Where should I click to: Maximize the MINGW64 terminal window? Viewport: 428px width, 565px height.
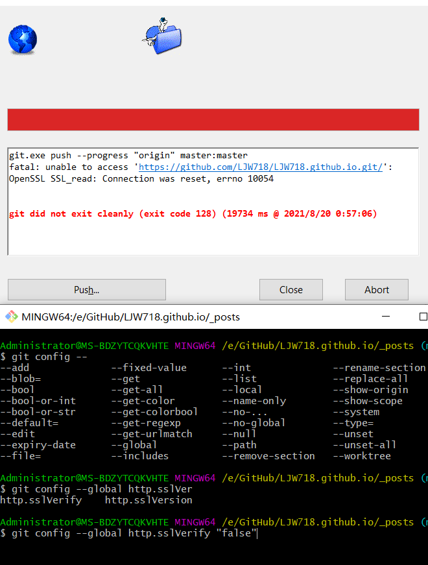click(x=423, y=317)
